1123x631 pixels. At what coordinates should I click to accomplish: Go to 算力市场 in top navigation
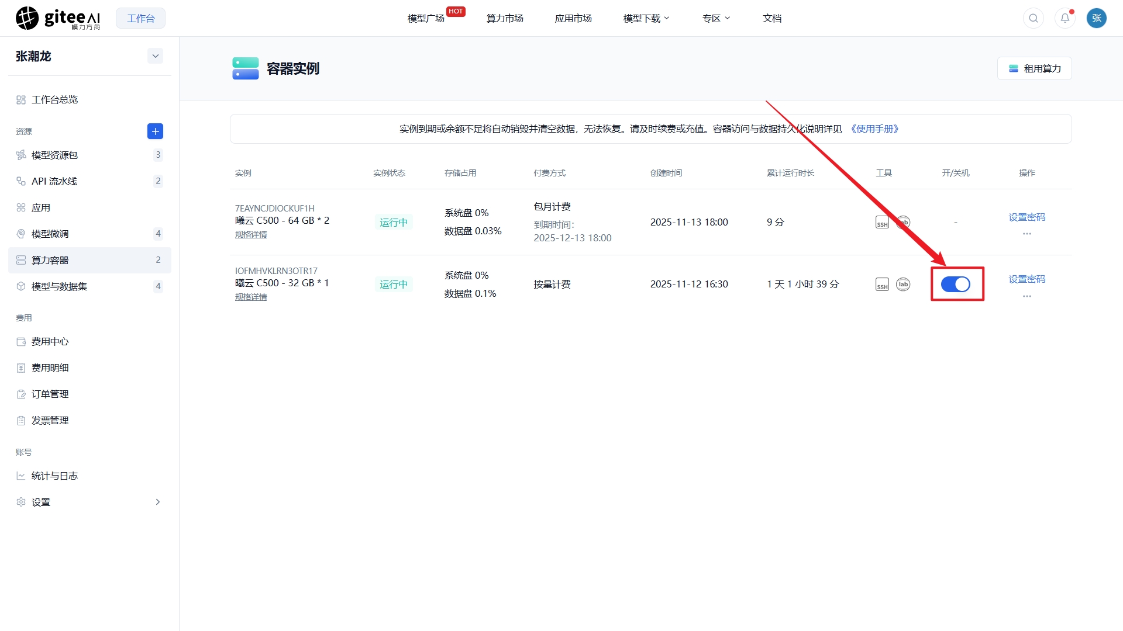(x=505, y=18)
